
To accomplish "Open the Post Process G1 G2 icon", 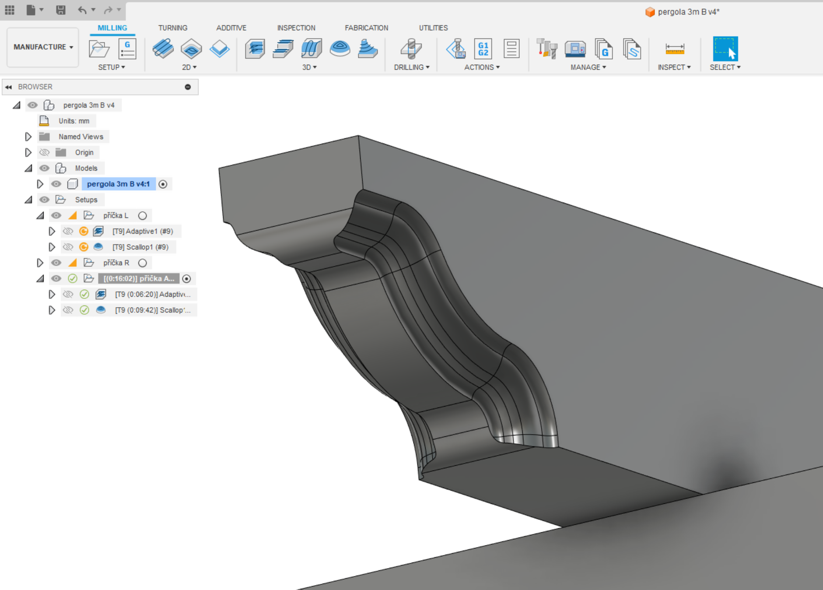I will (x=483, y=49).
